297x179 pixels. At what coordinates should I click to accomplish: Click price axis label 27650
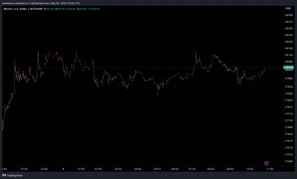(x=289, y=134)
